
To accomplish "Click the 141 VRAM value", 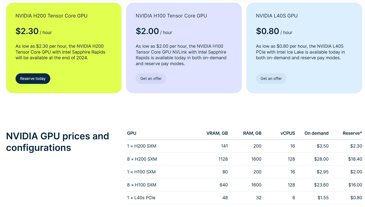I will tap(224, 146).
